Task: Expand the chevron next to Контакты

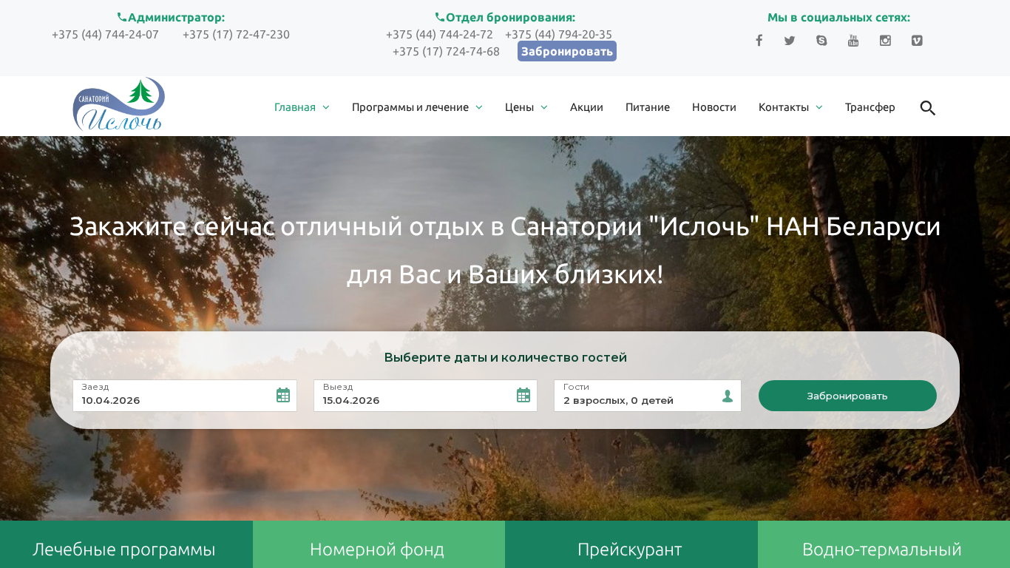Action: 819,107
